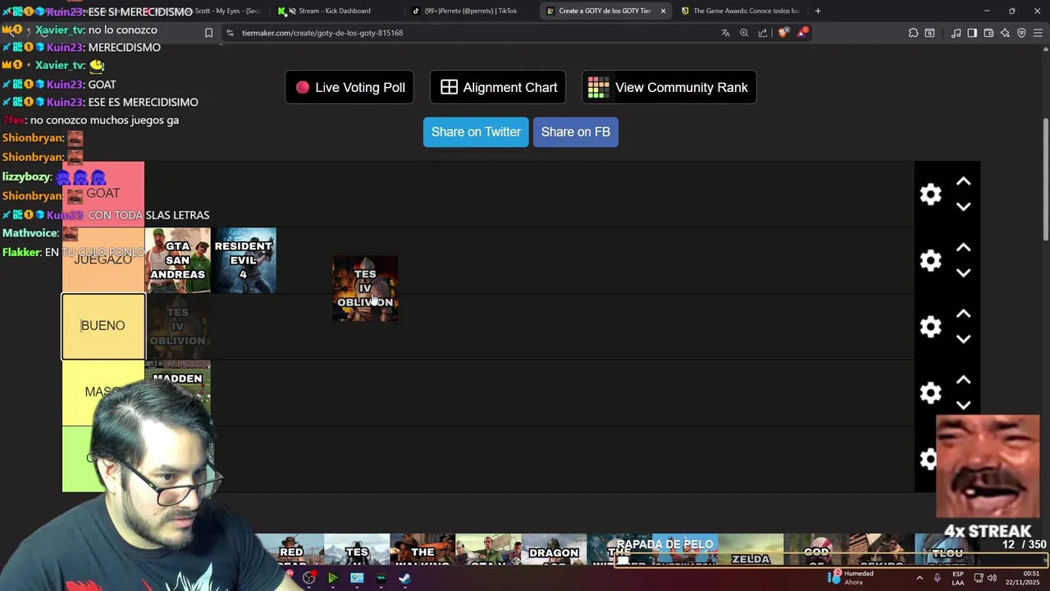Open settings gear for JUEGAZO tier
Screen dimensions: 1050x591
click(x=930, y=260)
